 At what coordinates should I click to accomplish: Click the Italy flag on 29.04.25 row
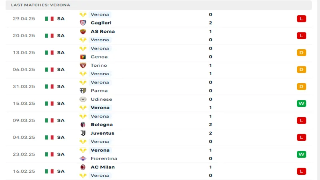click(49, 18)
